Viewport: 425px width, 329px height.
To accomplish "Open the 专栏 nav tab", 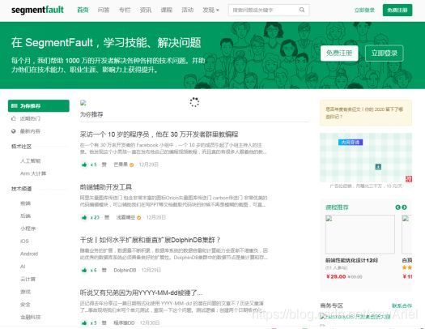I will tap(125, 10).
